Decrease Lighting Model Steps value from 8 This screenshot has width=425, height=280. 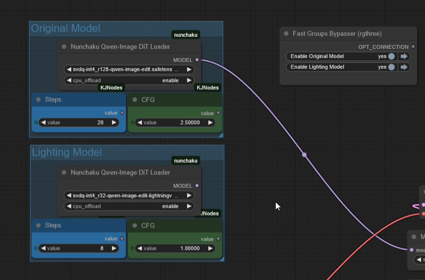(43, 249)
